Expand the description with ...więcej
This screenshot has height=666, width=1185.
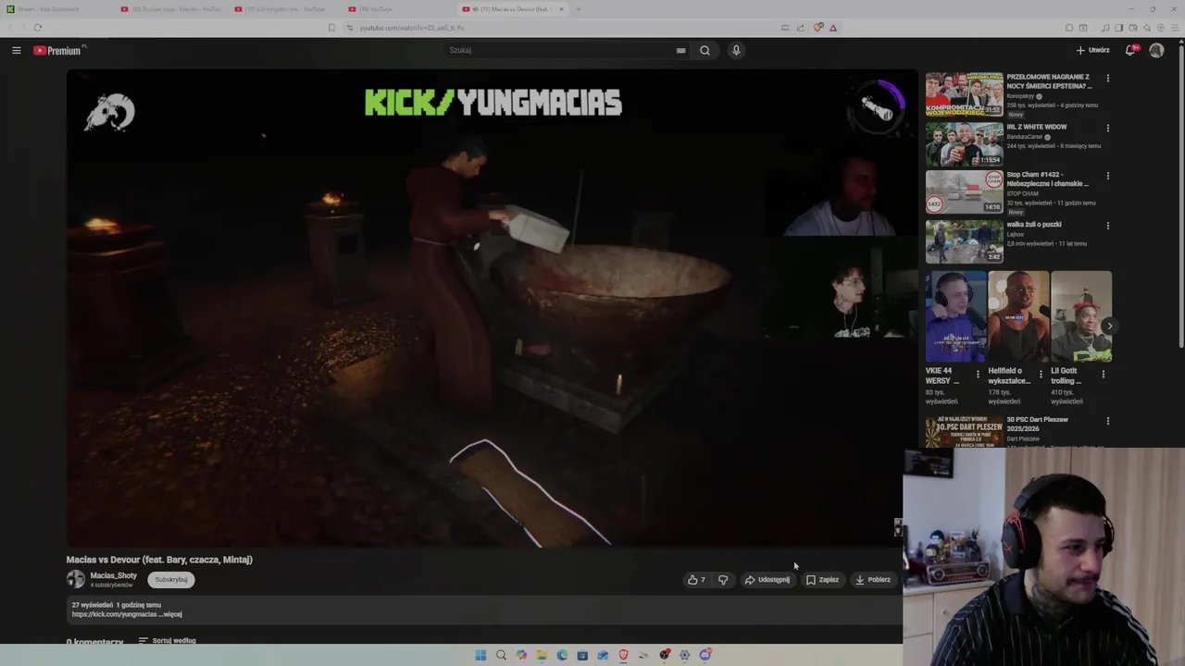[171, 614]
